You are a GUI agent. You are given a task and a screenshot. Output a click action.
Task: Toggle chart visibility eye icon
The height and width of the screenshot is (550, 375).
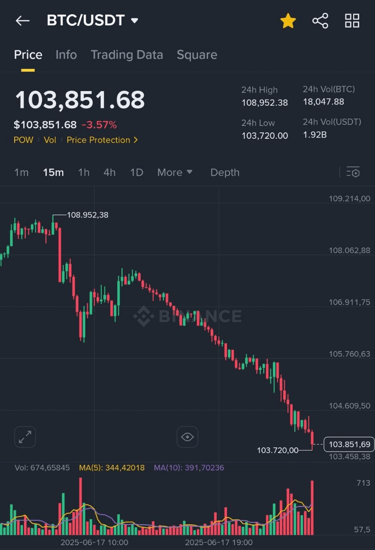[x=187, y=437]
